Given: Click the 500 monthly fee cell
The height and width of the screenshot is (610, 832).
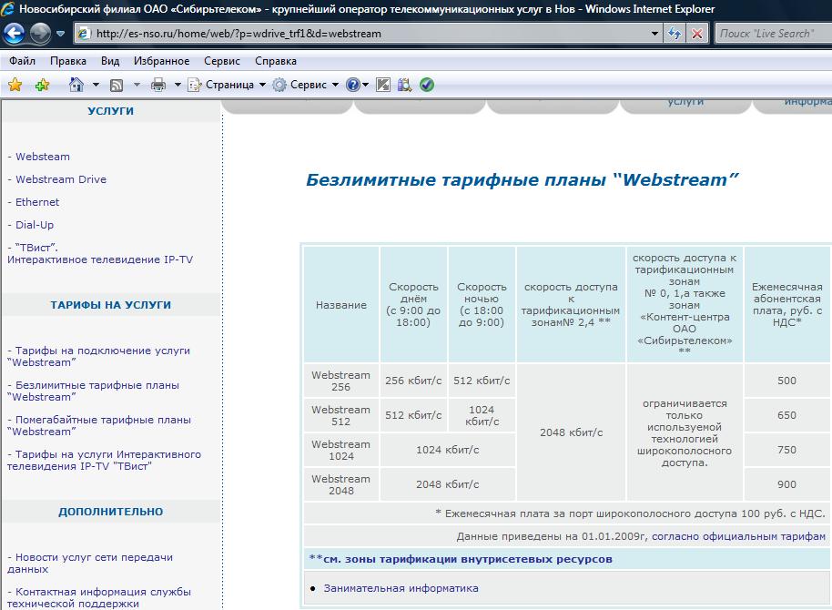Looking at the screenshot, I should coord(786,381).
